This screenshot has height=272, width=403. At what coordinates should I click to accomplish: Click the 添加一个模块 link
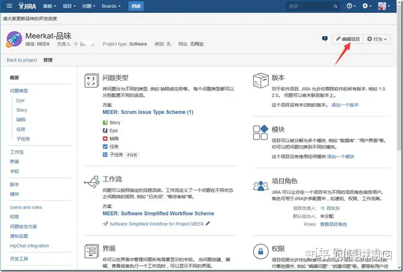340,156
